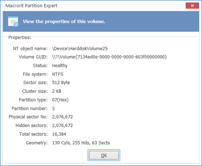Click the Hidden sectors value 2,076,672
This screenshot has width=202, height=166.
(62, 125)
